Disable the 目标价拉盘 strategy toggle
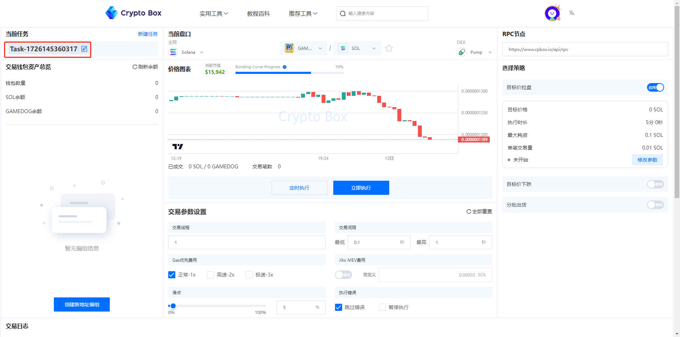The width and height of the screenshot is (680, 337). [x=655, y=87]
